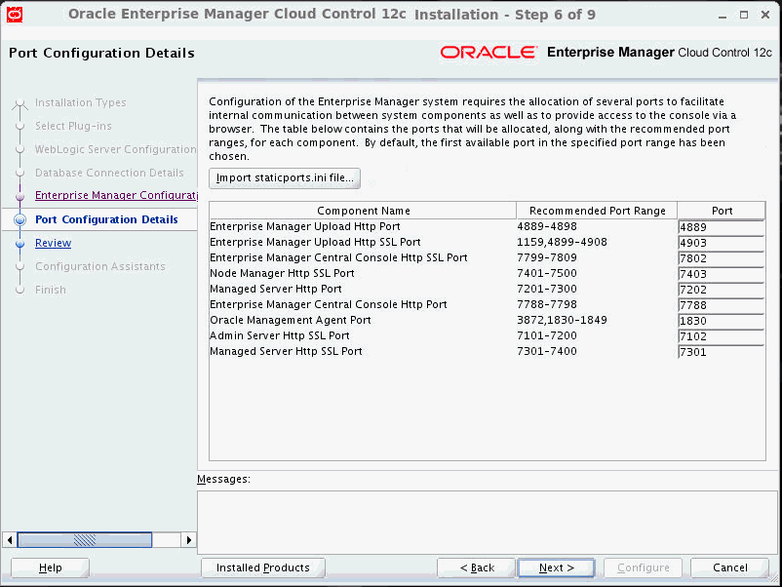
Task: Go back with the Back button
Action: coord(476,567)
